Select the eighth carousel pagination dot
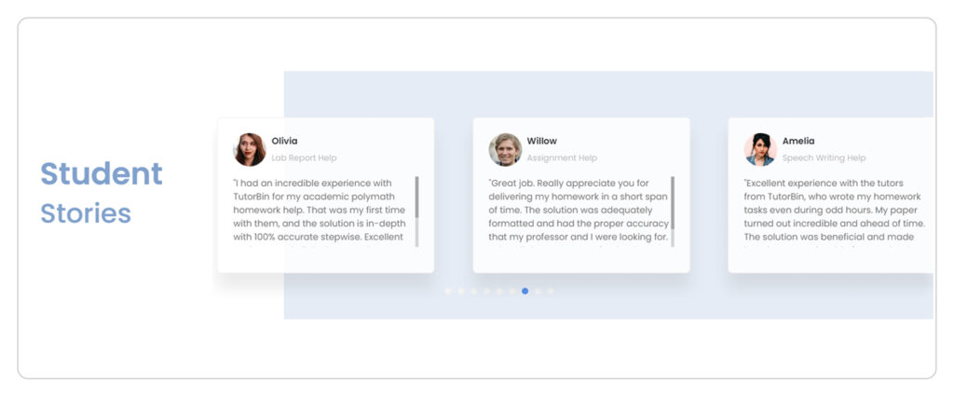 (538, 292)
